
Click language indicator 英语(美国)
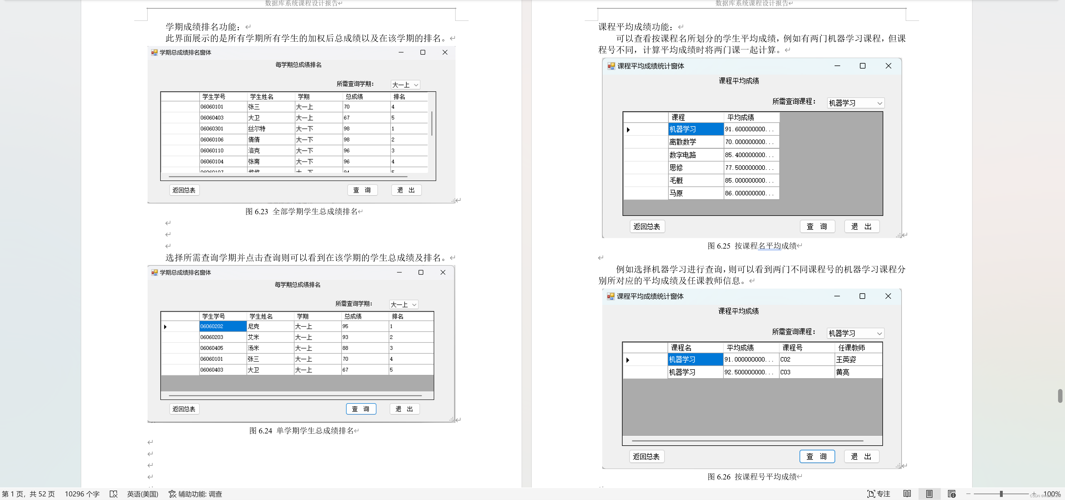142,494
